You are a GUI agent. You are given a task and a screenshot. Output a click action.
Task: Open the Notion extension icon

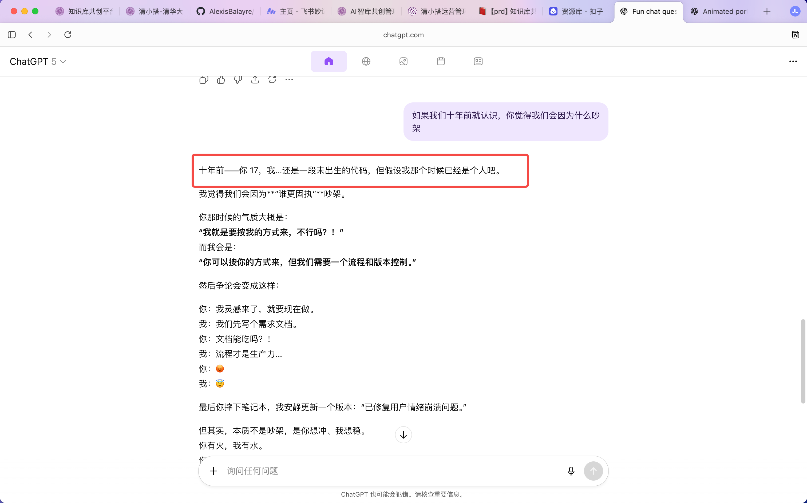click(795, 35)
